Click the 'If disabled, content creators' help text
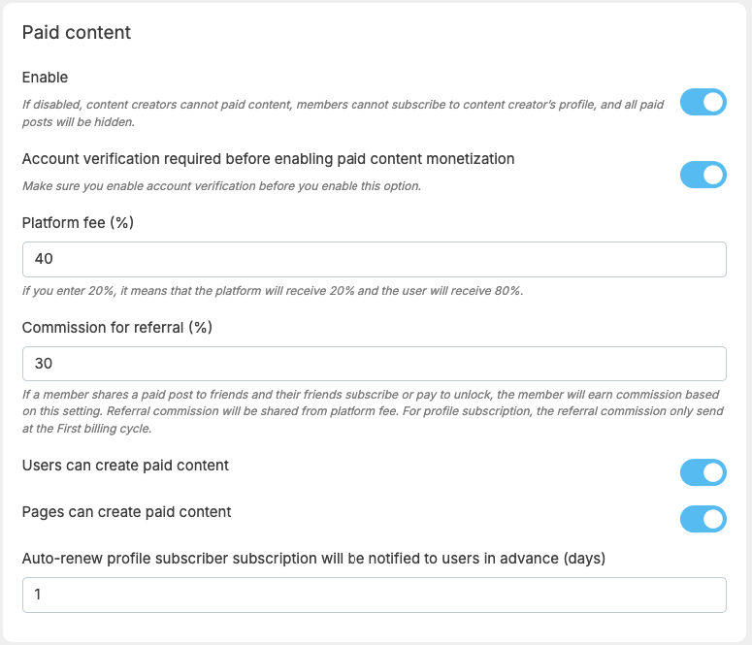The width and height of the screenshot is (752, 645). [x=343, y=113]
